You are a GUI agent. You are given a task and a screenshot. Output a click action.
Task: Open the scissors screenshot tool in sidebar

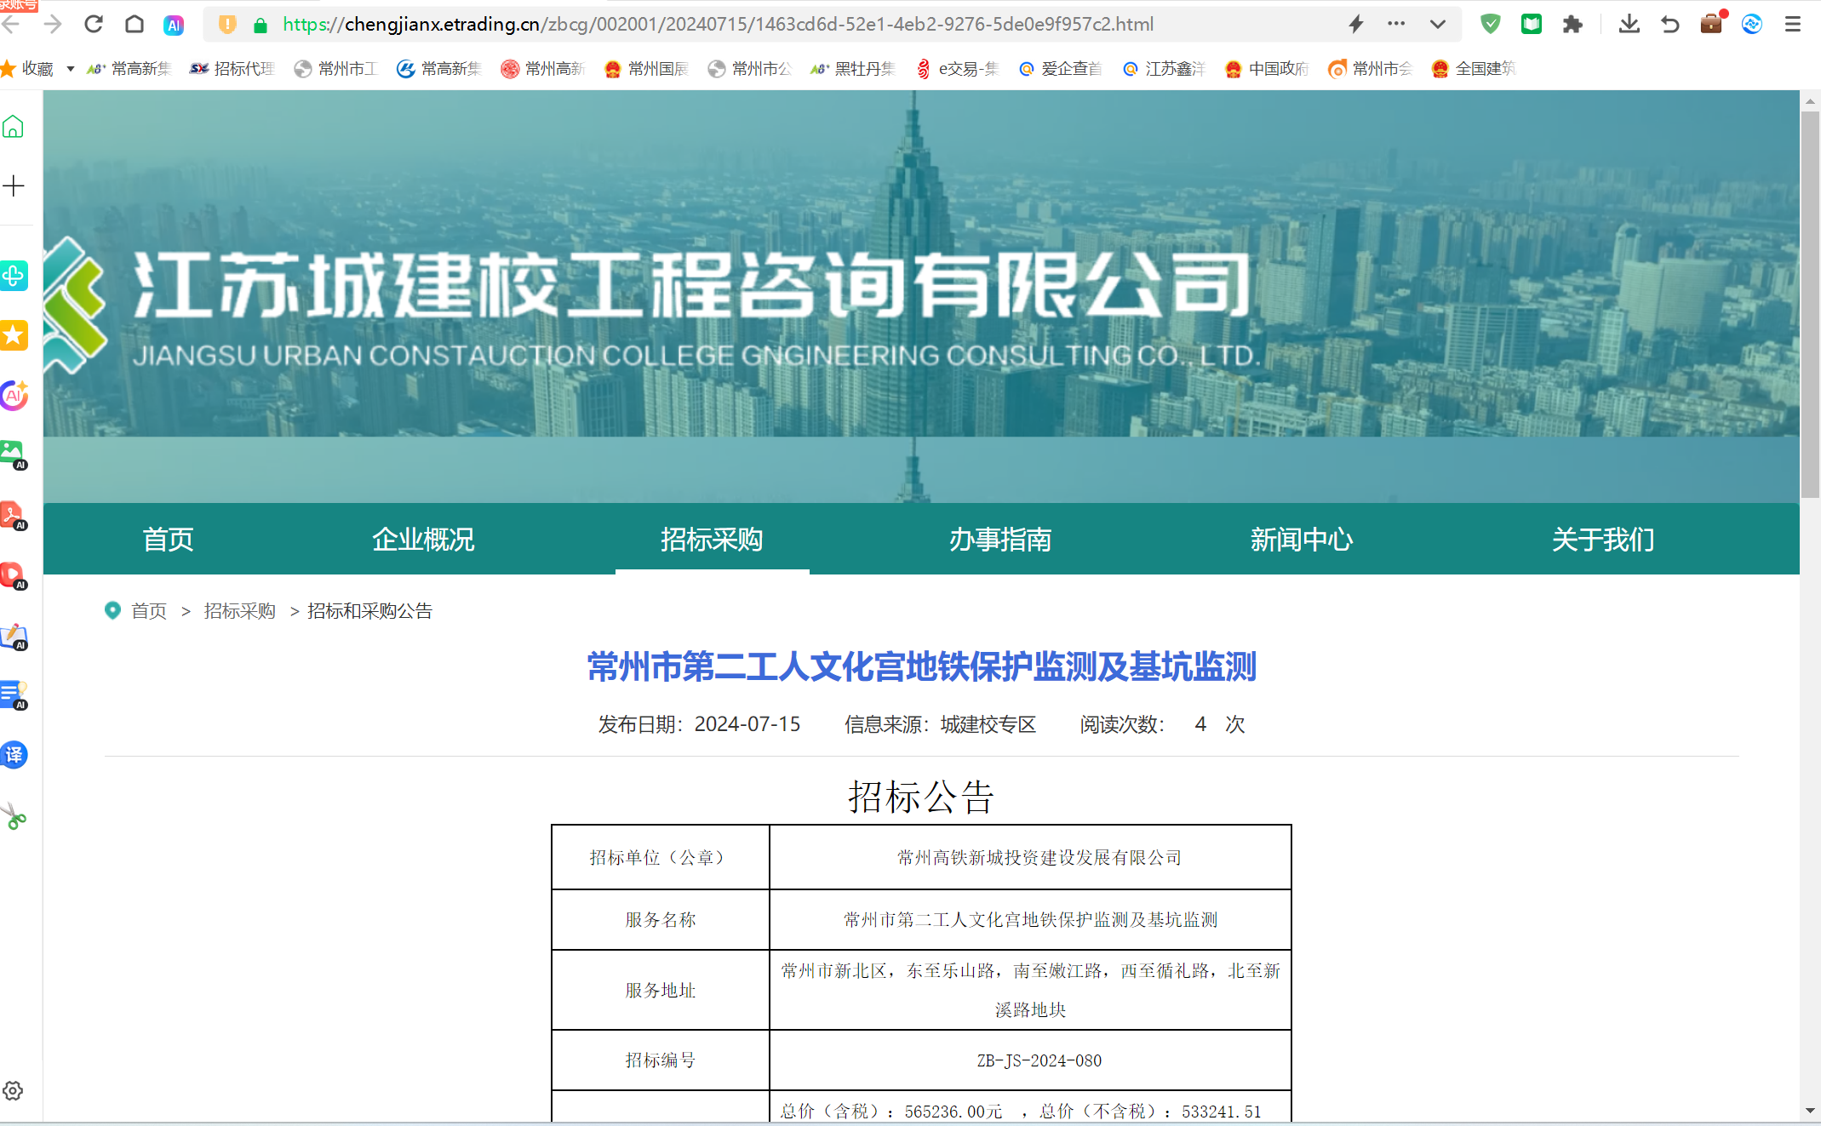click(14, 817)
